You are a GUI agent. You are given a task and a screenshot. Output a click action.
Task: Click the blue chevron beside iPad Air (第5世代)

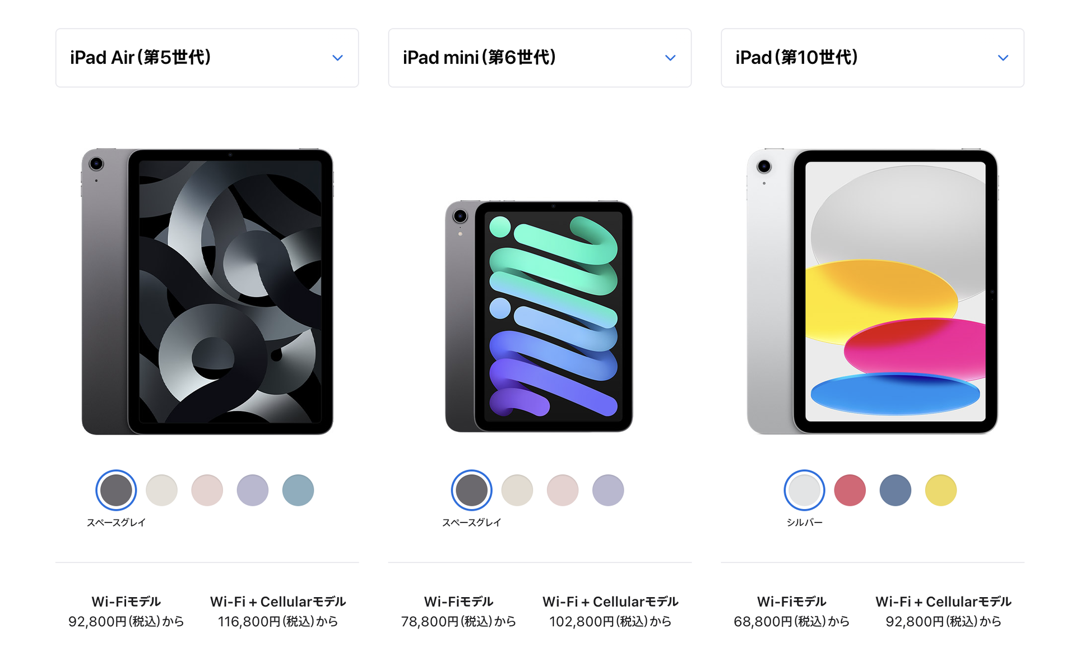click(x=337, y=58)
